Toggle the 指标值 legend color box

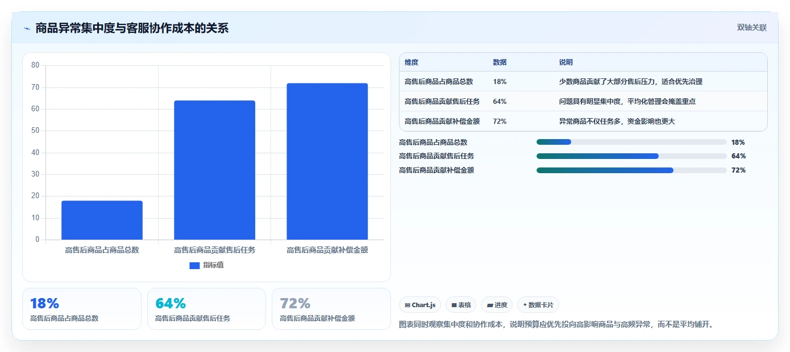(x=194, y=265)
